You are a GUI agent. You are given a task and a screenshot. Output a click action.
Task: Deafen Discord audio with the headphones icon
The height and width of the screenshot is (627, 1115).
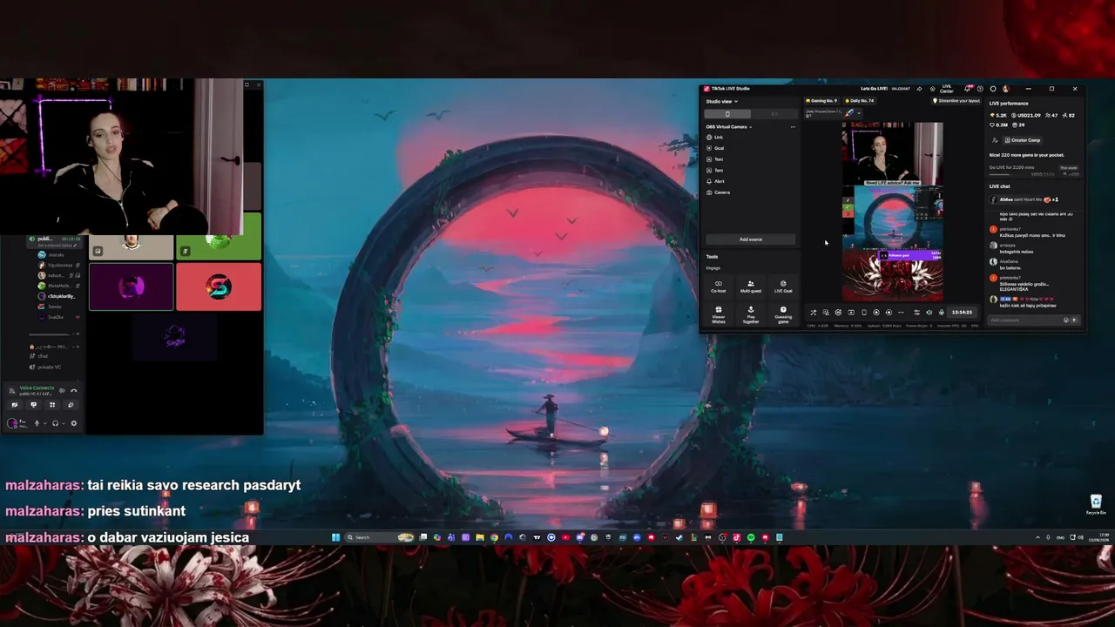(x=55, y=423)
